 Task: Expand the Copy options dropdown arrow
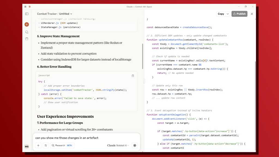pyautogui.click(x=228, y=14)
